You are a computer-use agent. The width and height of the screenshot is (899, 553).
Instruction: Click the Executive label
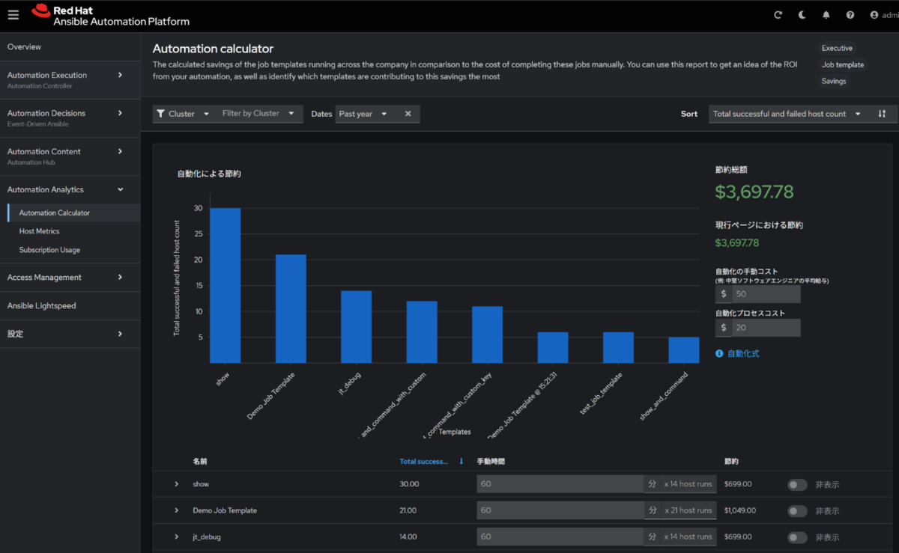pos(837,48)
